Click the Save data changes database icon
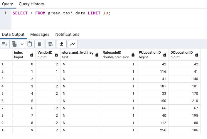The width and height of the screenshot is (207, 139). click(x=51, y=44)
